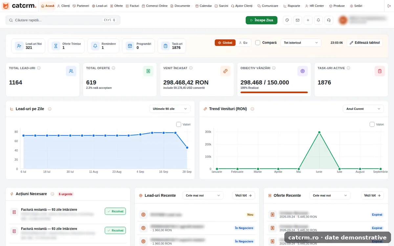
Task: Click the Venit Încasat coins icon
Action: (x=225, y=71)
